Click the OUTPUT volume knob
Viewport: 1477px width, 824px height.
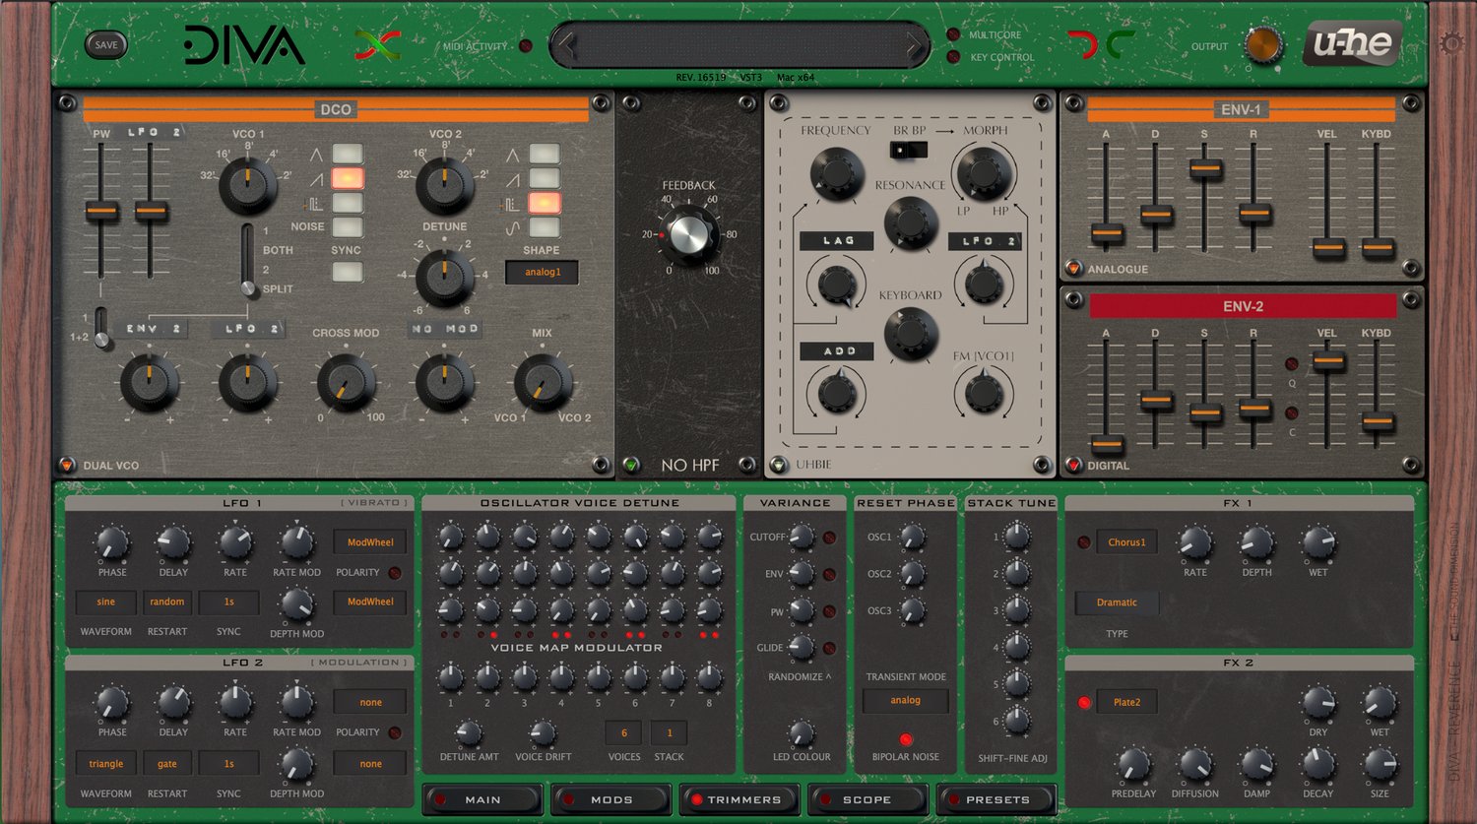pyautogui.click(x=1263, y=45)
